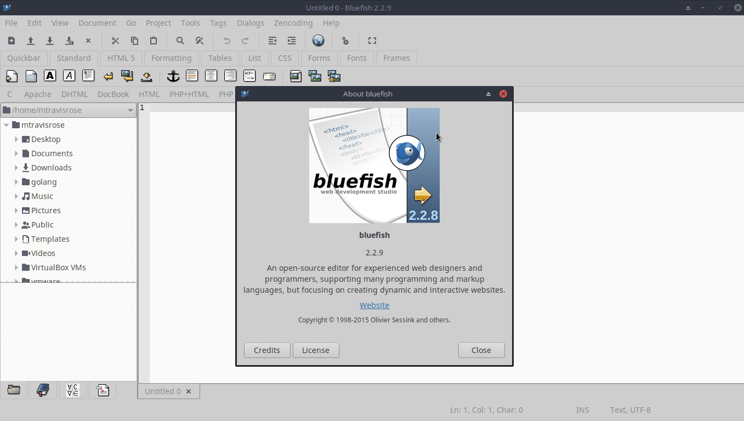Insert an HTML comment icon
Viewport: 744px width, 421px height.
point(249,76)
